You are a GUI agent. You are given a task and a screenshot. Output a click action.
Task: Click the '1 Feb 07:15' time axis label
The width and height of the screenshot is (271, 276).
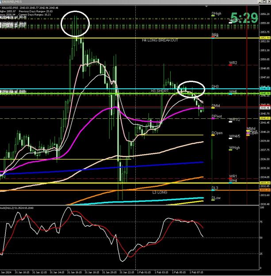click(196, 272)
